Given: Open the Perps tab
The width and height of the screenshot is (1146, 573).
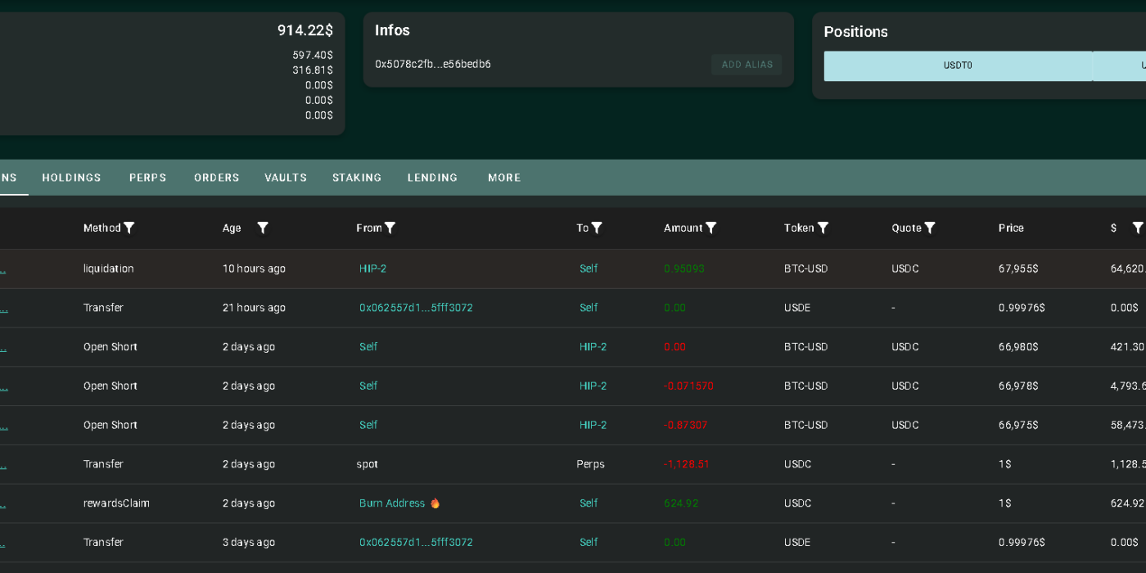Looking at the screenshot, I should [x=147, y=178].
